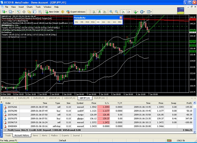Select the M5 timeframe

point(82,22)
